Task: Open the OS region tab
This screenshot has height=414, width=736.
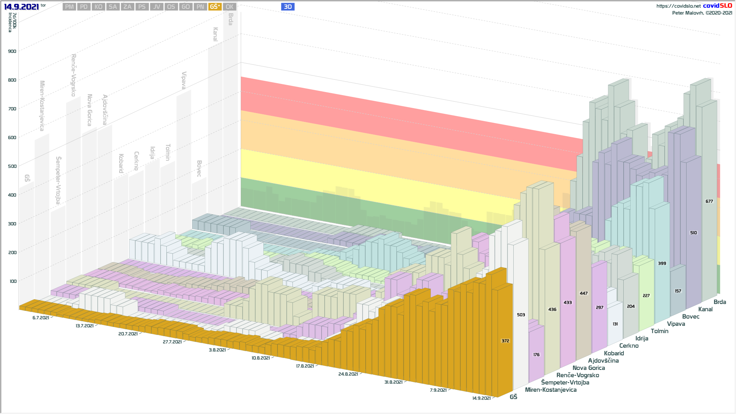Action: pos(171,7)
